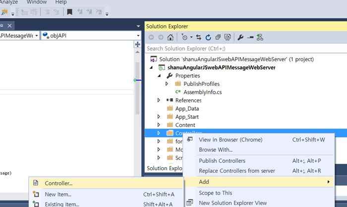
Task: Click the View Class Diagram icon
Action: click(x=260, y=37)
